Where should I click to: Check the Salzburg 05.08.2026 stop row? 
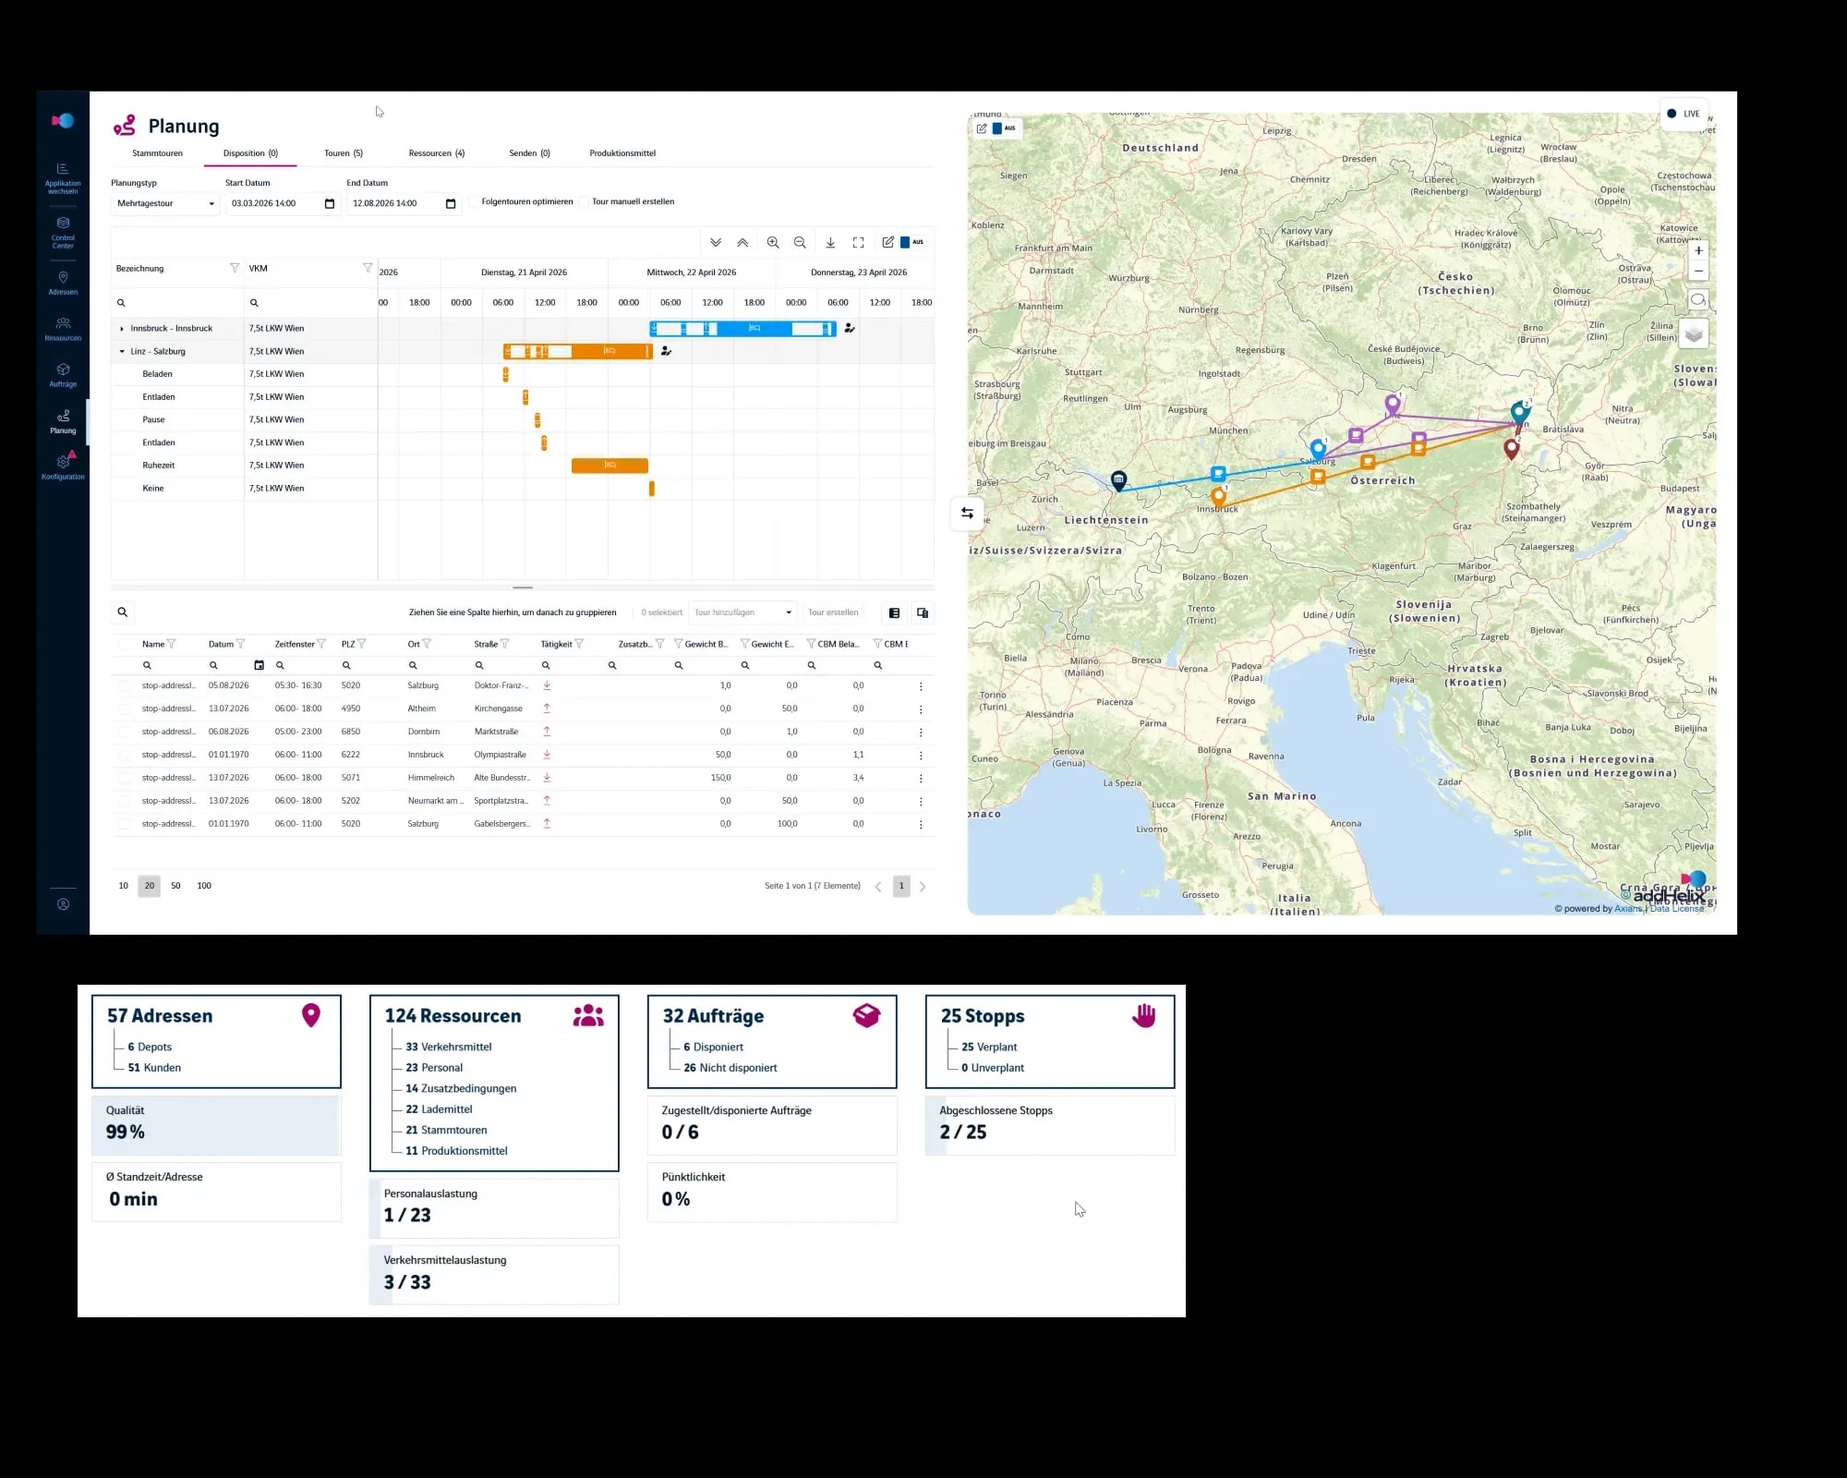click(x=124, y=686)
